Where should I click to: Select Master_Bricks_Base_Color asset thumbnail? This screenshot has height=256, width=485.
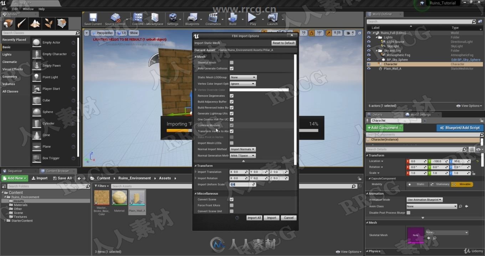coord(102,198)
